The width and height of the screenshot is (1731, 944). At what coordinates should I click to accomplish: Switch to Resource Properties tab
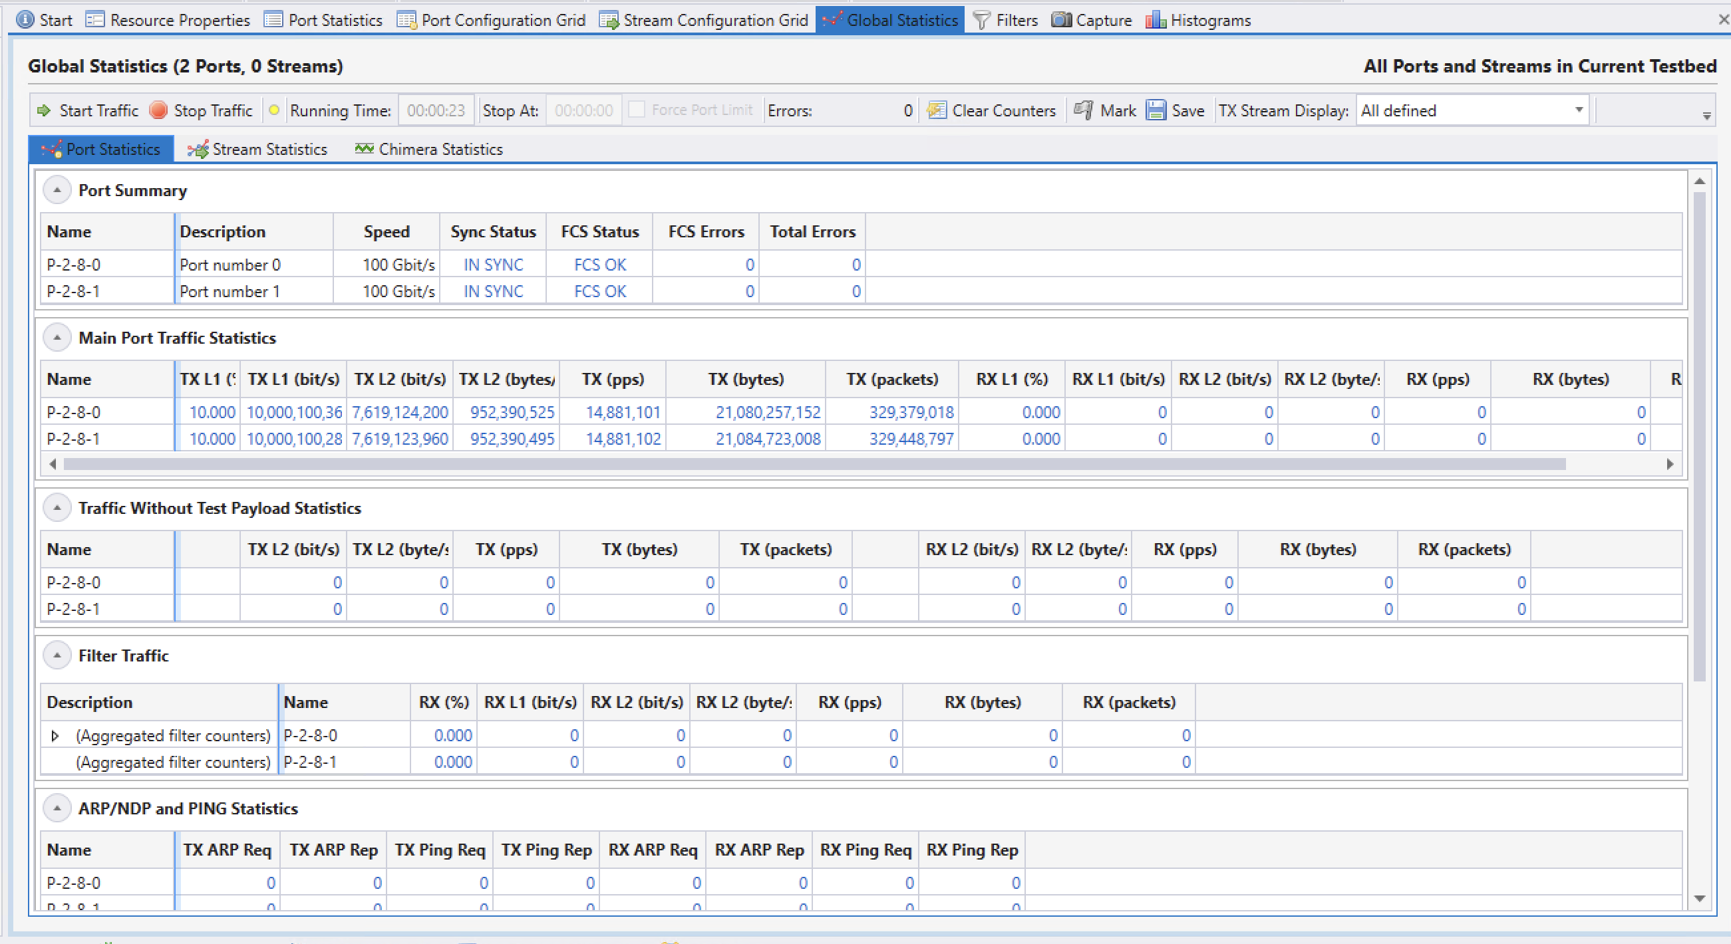pyautogui.click(x=168, y=20)
